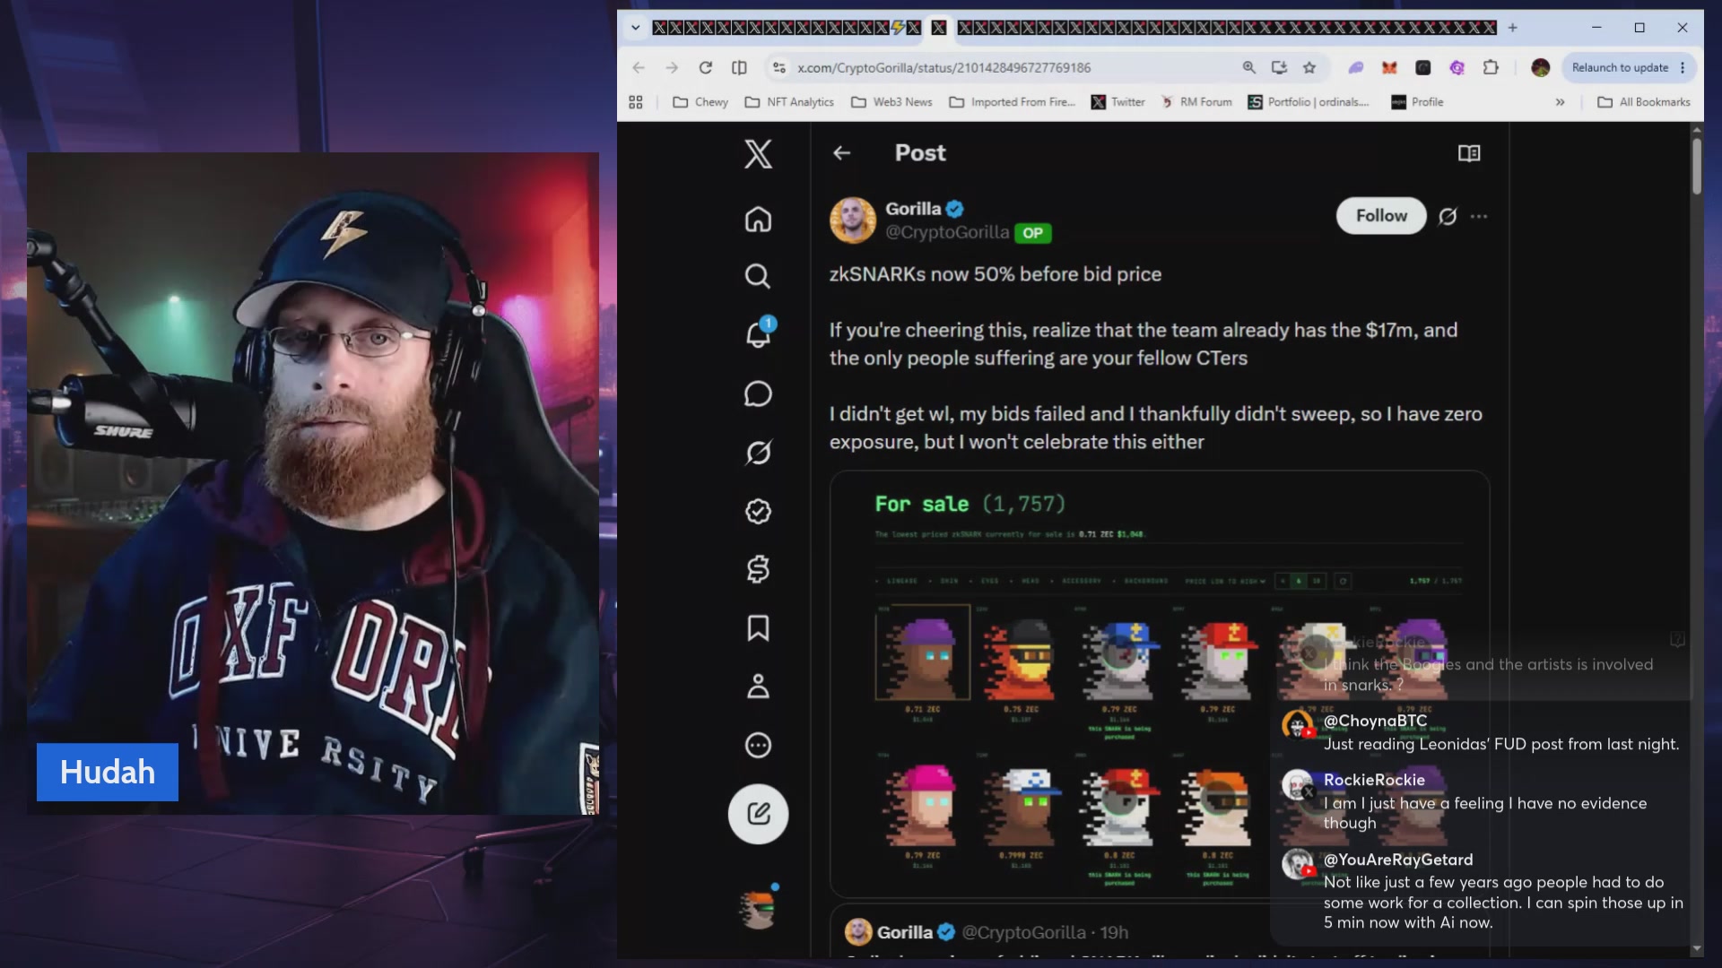Open the More circle icon in the sidebar
This screenshot has width=1722, height=968.
(758, 745)
